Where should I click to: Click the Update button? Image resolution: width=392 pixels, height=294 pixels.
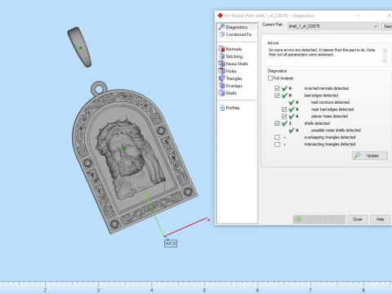370,156
